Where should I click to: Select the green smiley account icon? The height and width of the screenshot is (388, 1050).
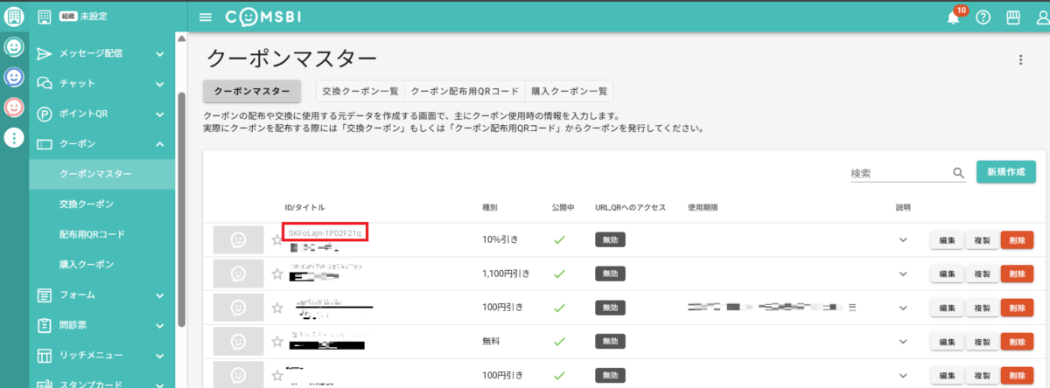click(x=14, y=46)
